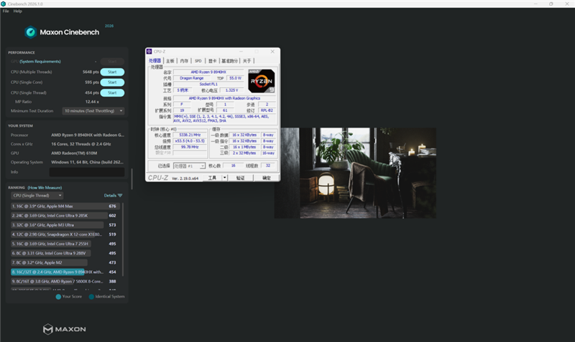Image resolution: width=575 pixels, height=342 pixels.
Task: Expand the 工具 dropdown arrow in CPU-Z
Action: click(225, 178)
